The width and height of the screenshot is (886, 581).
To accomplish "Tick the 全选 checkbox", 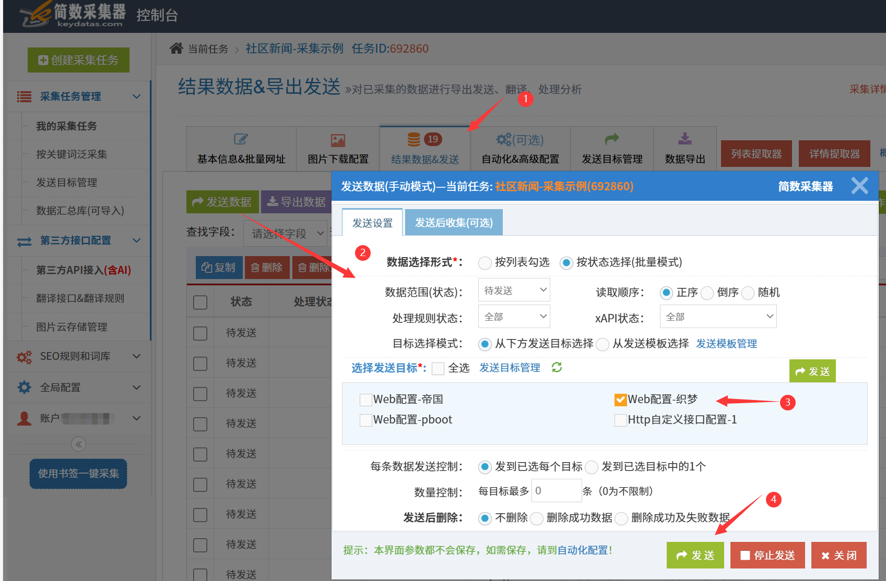I will point(438,369).
